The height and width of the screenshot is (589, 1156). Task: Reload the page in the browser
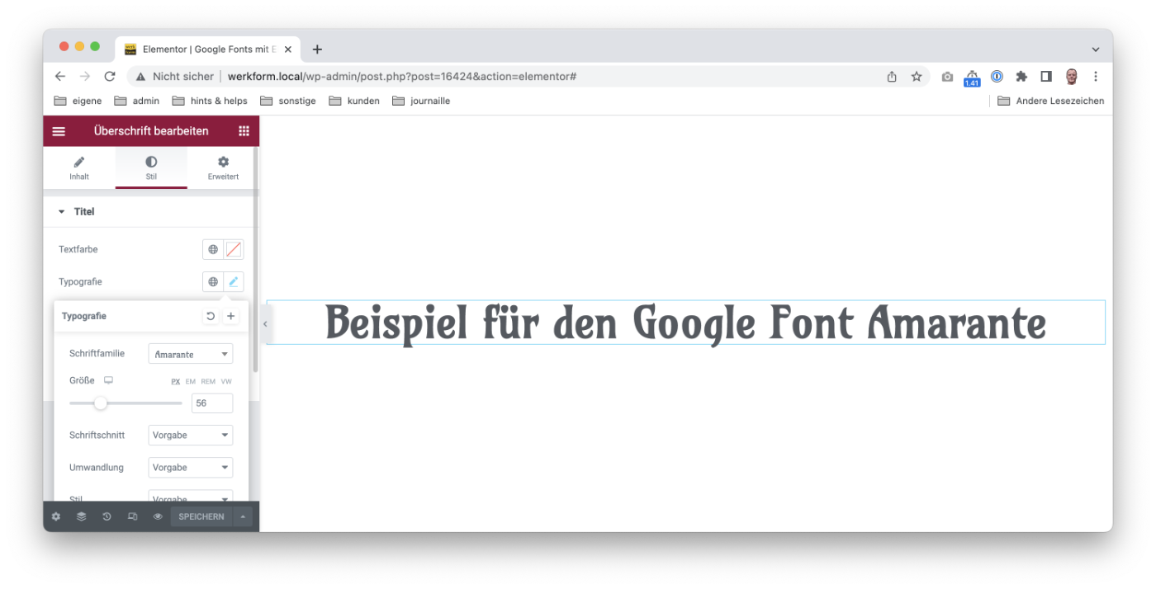pyautogui.click(x=110, y=77)
